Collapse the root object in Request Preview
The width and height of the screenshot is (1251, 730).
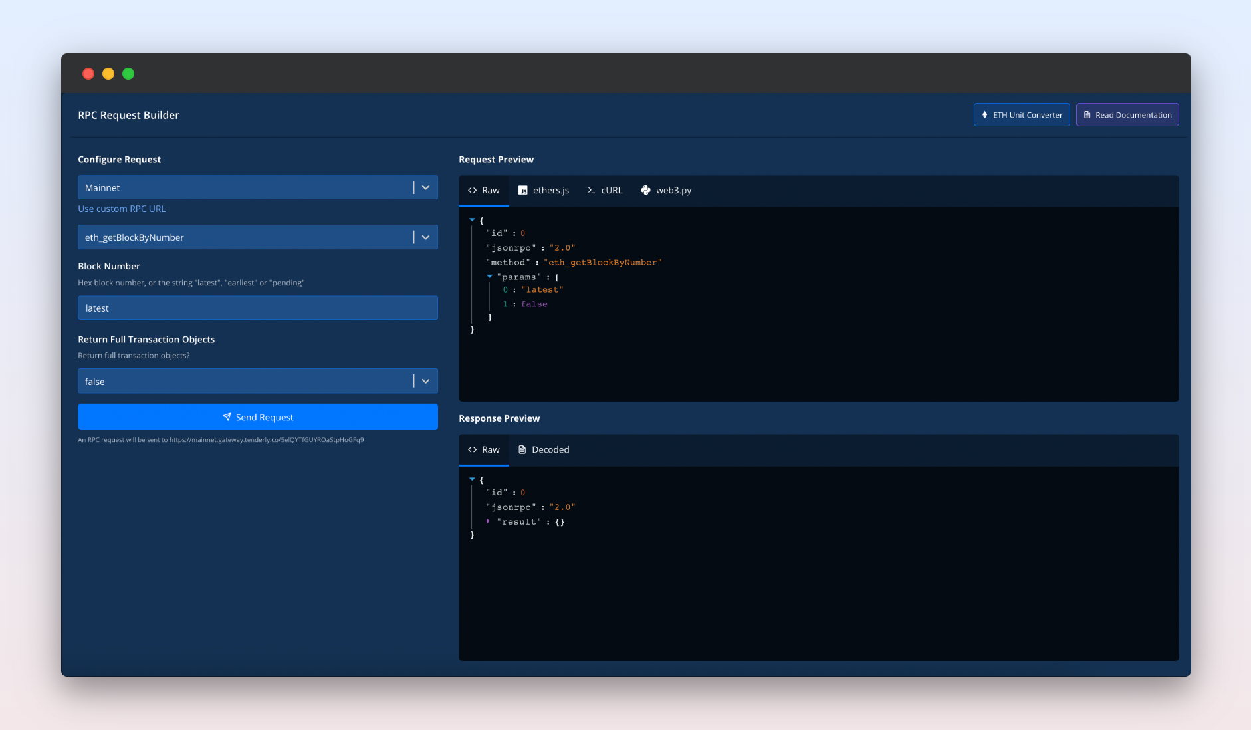(472, 220)
